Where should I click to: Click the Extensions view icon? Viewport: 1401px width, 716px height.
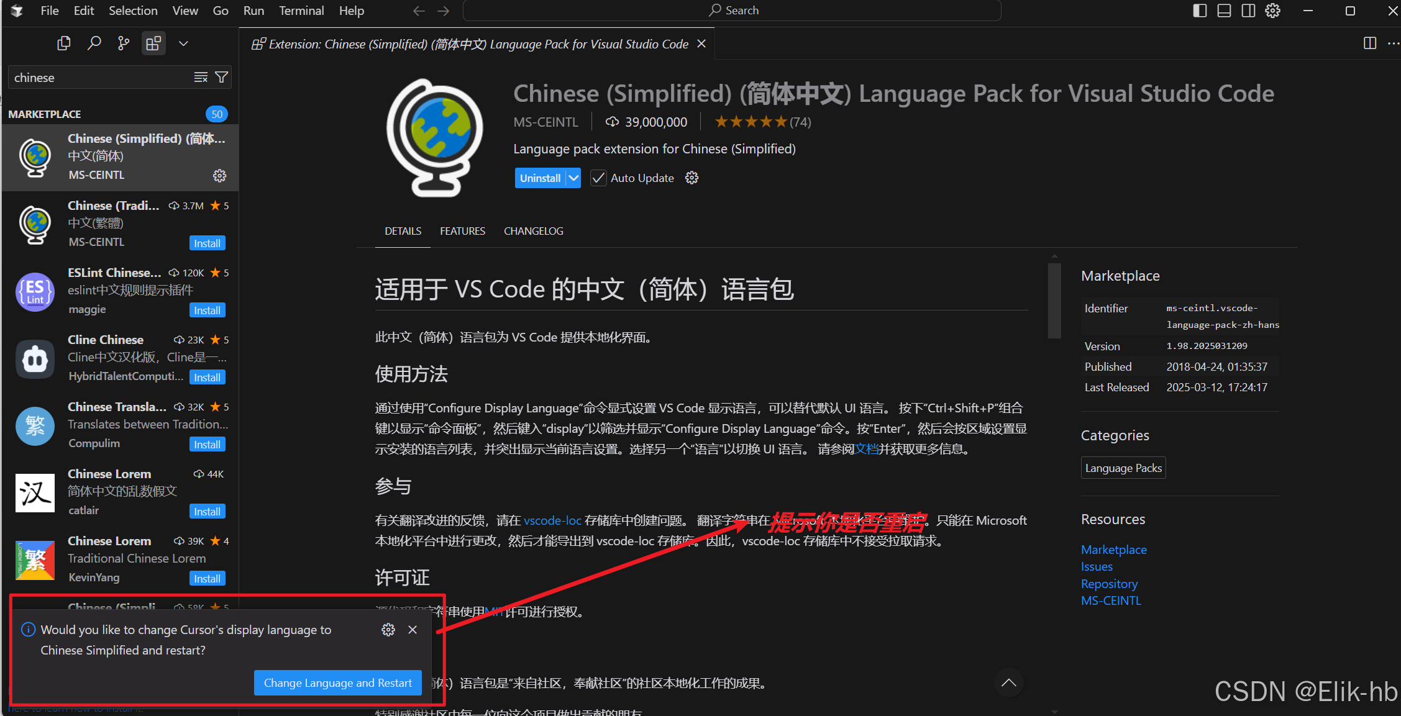(153, 43)
